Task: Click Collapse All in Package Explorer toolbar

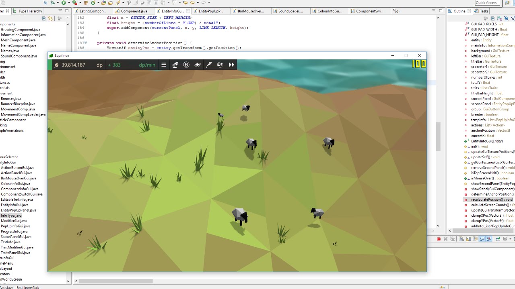Action: point(44,18)
